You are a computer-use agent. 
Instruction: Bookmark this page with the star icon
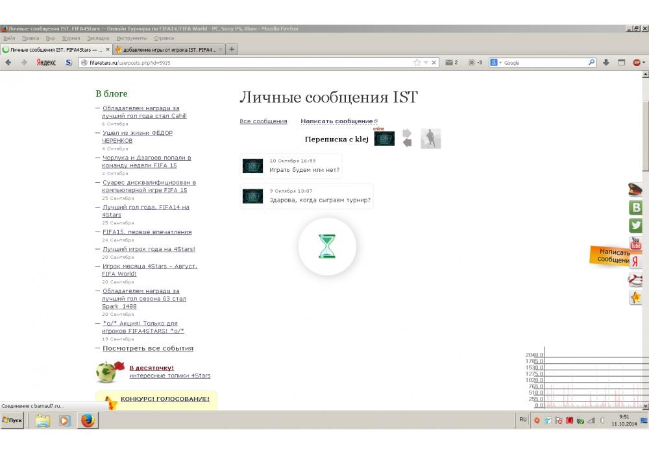(417, 63)
